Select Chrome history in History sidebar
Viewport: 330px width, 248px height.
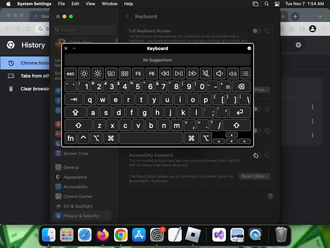click(25, 63)
